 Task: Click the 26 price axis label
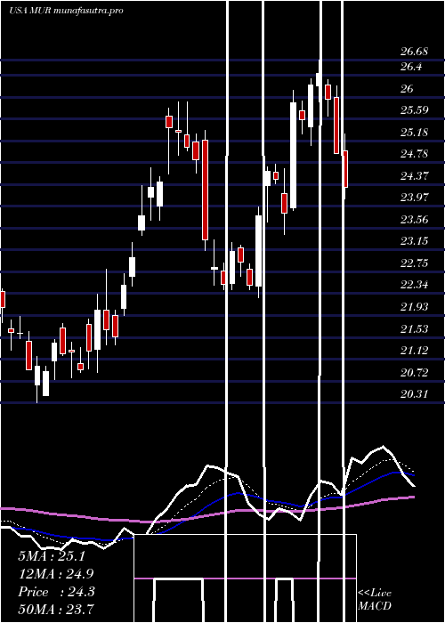407,89
